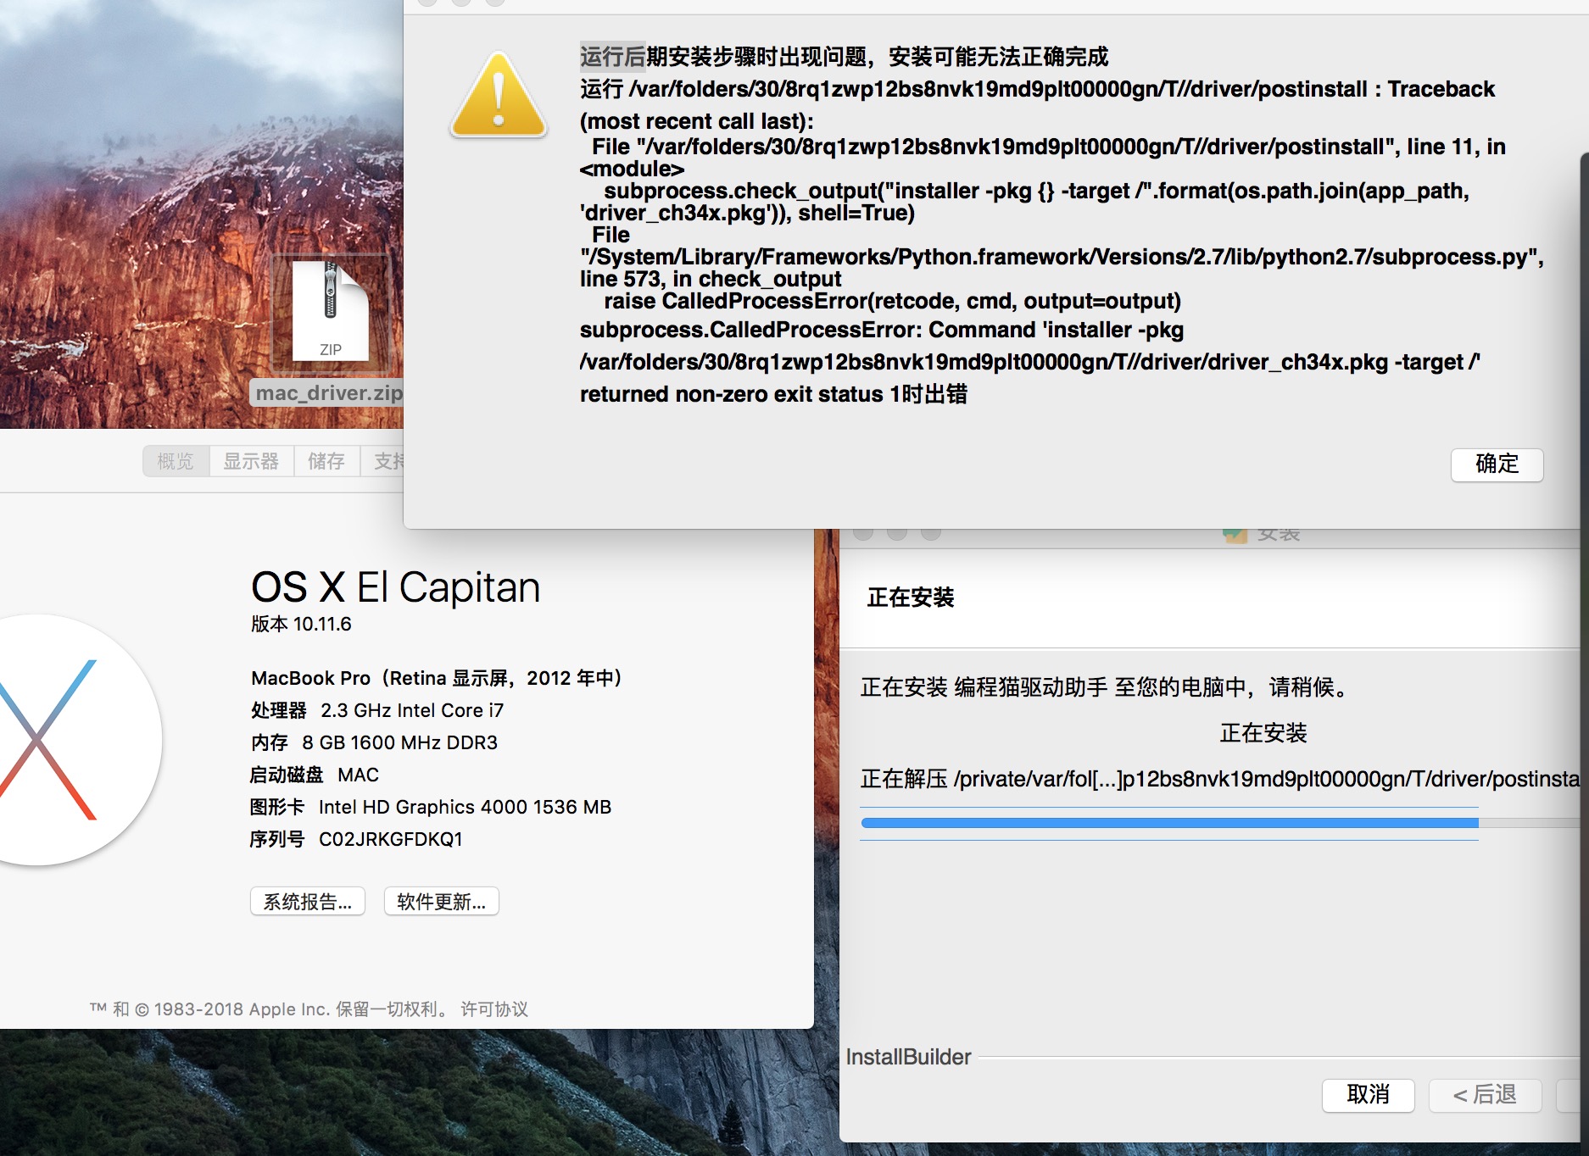Click the 'raise CalledProcessError' traceback line
The width and height of the screenshot is (1589, 1156).
coord(892,302)
